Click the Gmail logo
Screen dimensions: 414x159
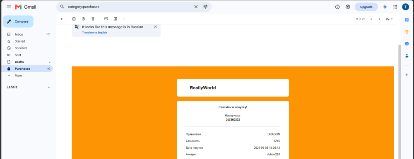pos(26,7)
